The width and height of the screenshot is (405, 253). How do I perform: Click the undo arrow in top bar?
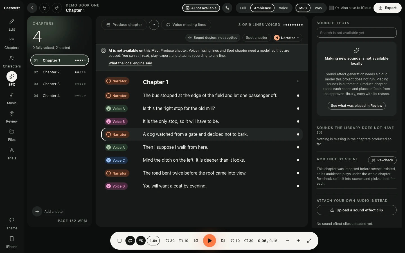pos(44,8)
